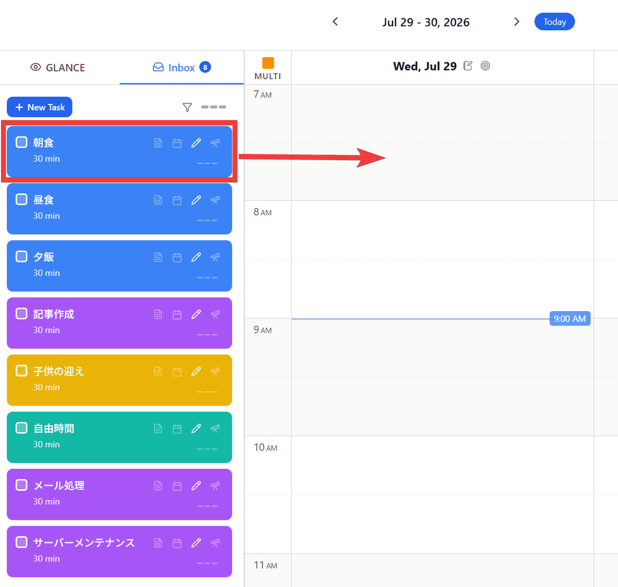Open three-dash menu on メール処理 card
This screenshot has width=618, height=587.
click(x=207, y=506)
